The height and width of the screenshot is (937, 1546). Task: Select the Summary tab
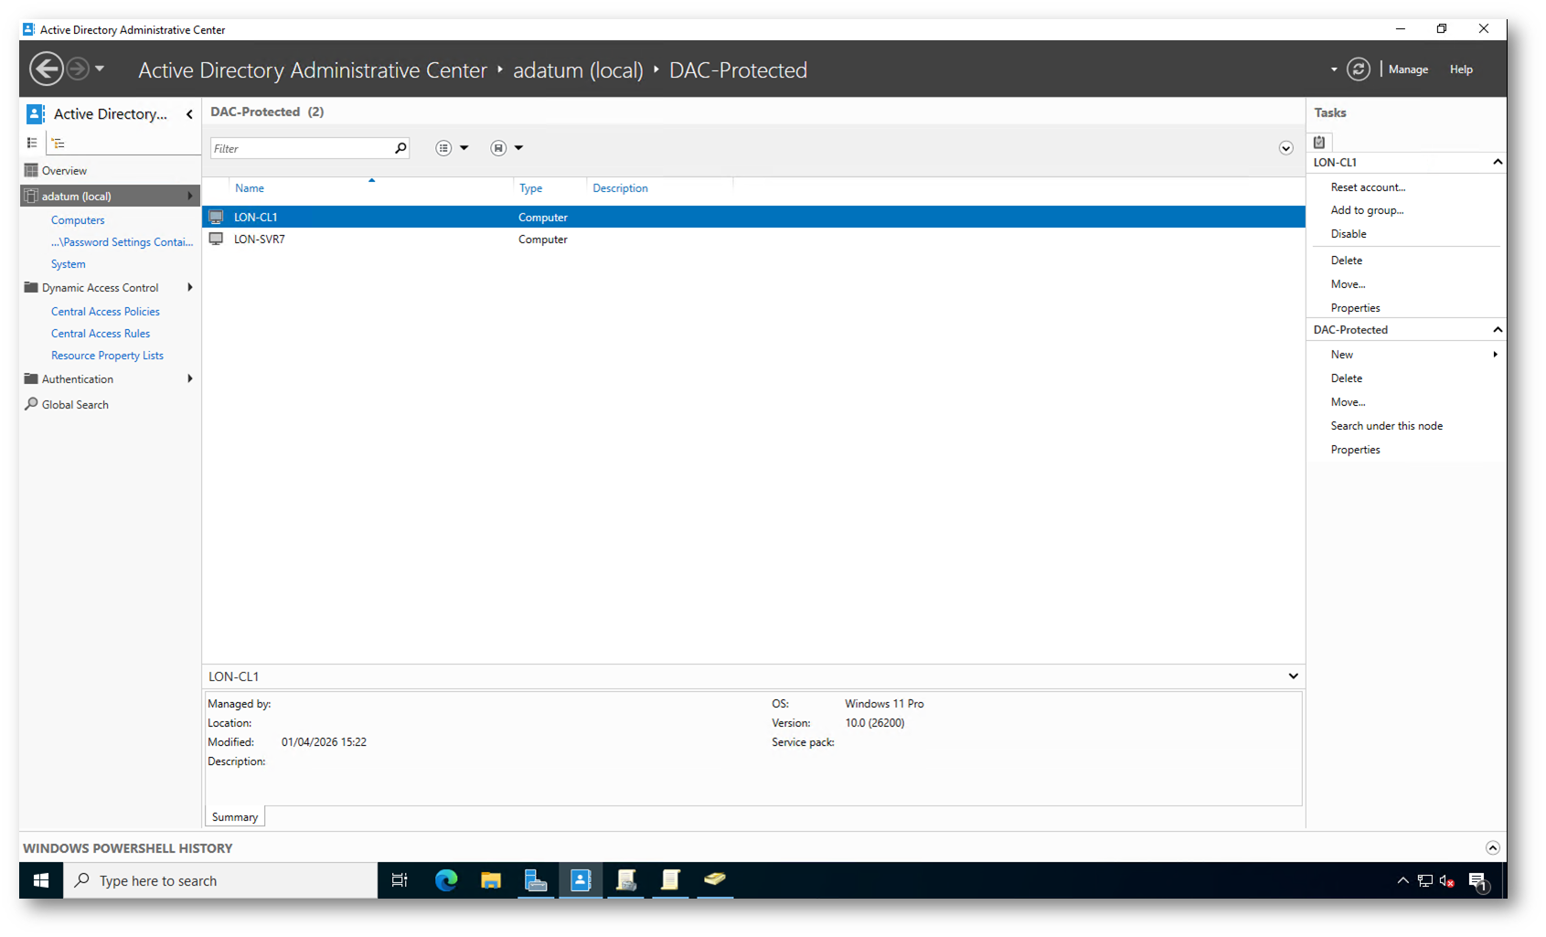pyautogui.click(x=235, y=817)
